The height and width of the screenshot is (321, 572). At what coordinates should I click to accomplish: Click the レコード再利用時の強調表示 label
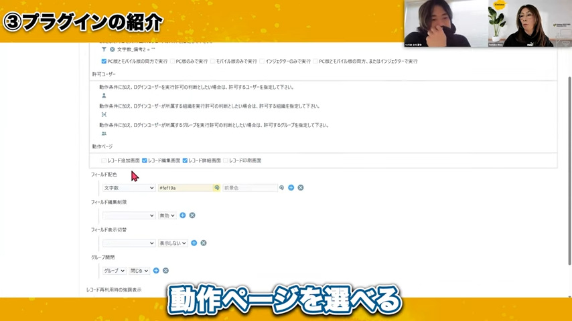click(114, 290)
